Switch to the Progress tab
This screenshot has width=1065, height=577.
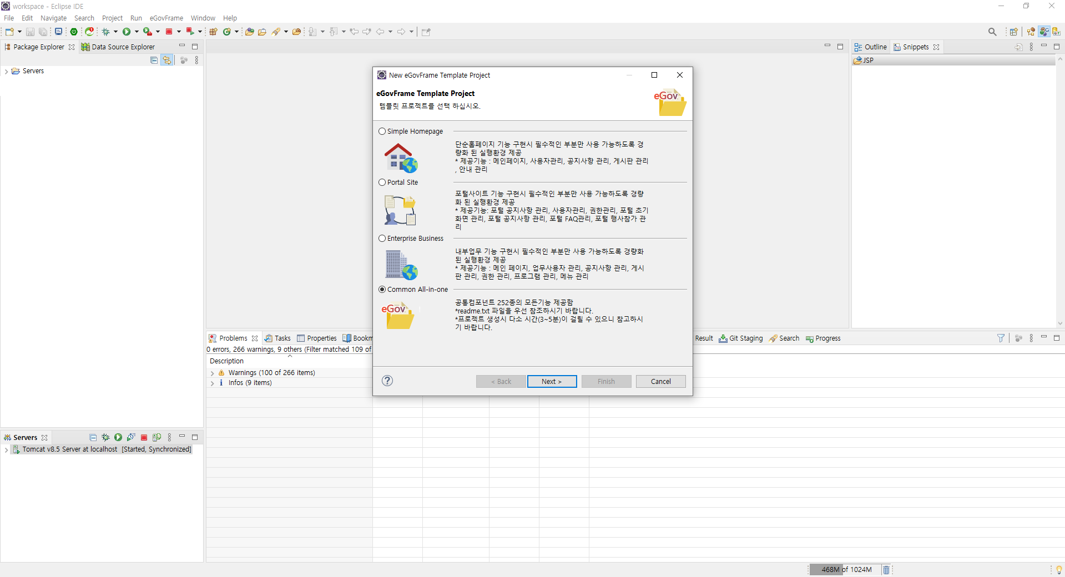(x=823, y=338)
